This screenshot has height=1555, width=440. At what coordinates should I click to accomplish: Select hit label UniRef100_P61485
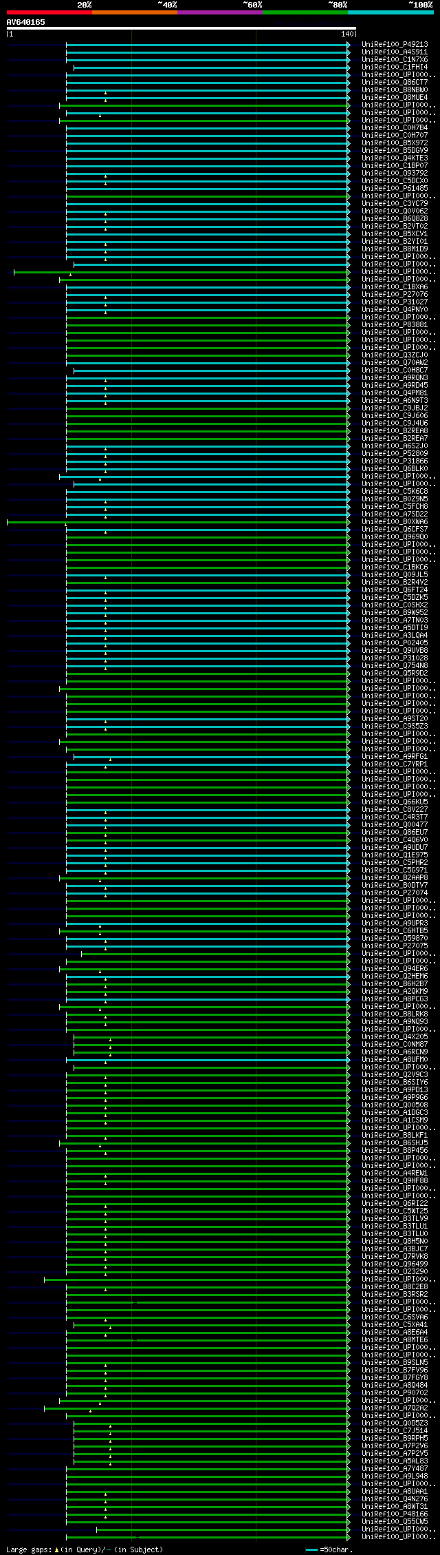(x=395, y=189)
